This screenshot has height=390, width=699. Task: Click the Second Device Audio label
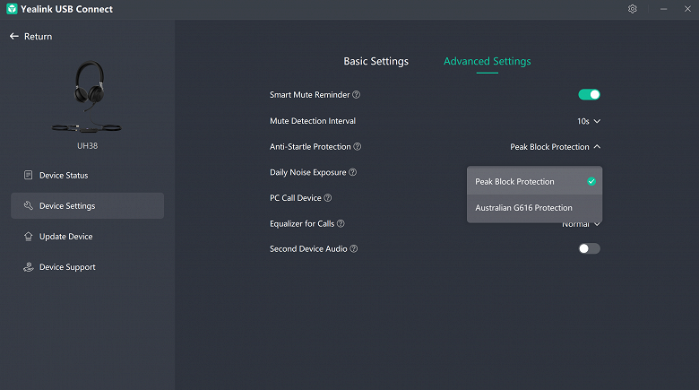coord(308,248)
